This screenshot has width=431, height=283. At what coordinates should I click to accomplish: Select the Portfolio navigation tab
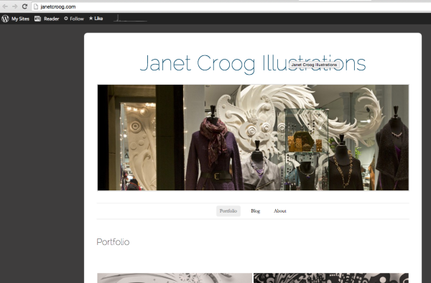click(x=228, y=211)
